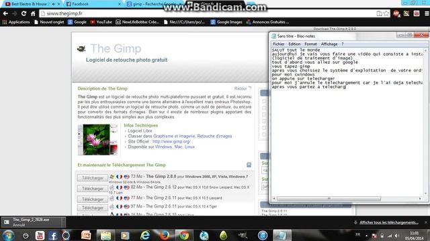Screen dimensions: 430x241
Task: Switch to the Best Electro & House tab
Action: coord(29,4)
